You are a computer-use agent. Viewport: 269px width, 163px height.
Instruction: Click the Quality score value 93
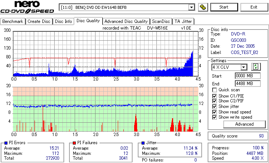click(261, 136)
